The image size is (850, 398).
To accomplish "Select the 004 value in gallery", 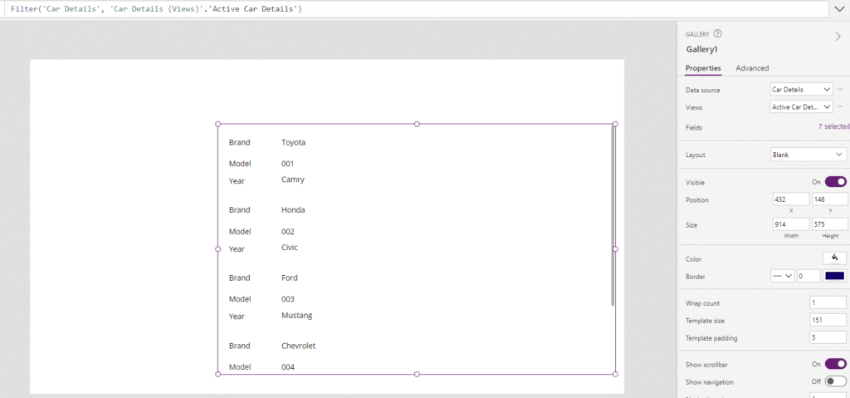I will click(x=288, y=367).
